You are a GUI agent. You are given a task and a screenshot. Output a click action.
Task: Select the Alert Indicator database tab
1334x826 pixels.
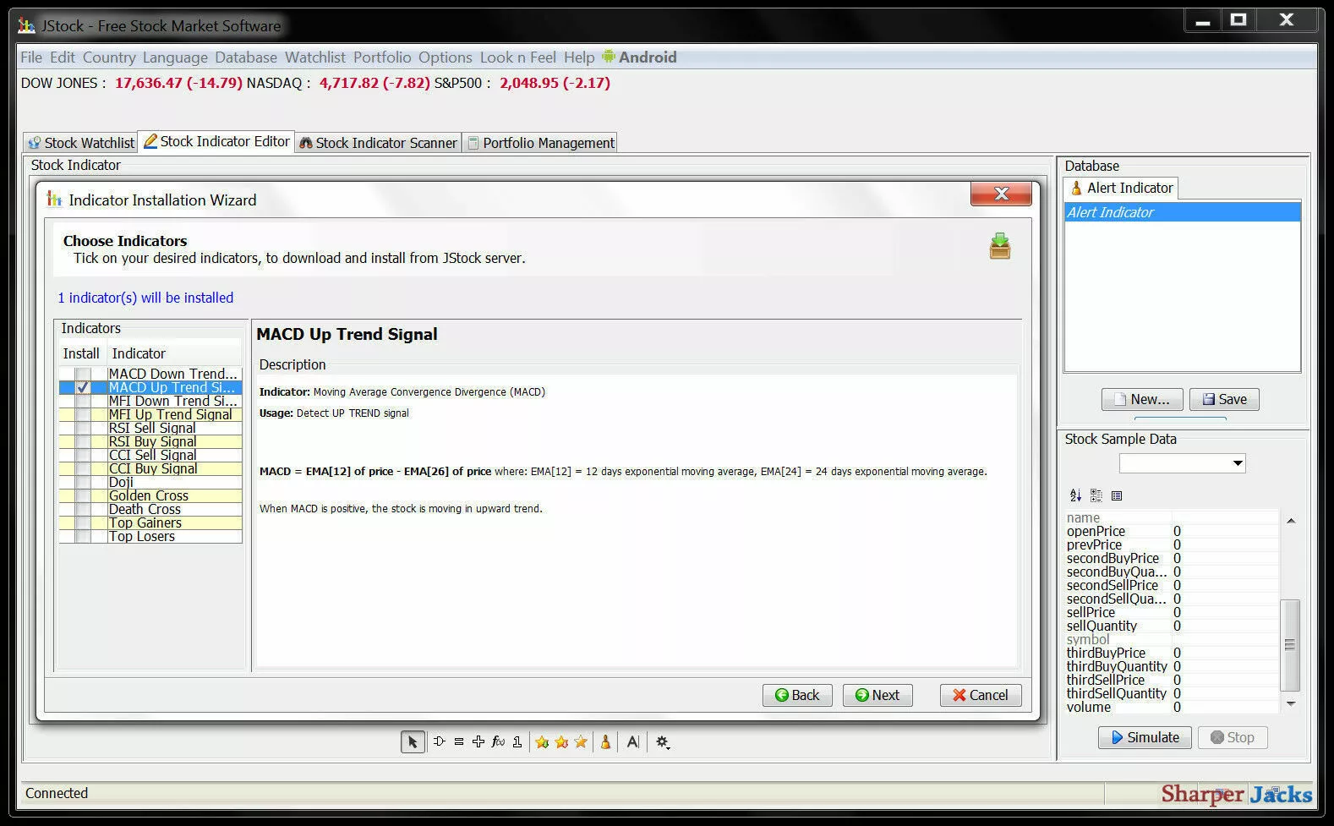click(1121, 188)
